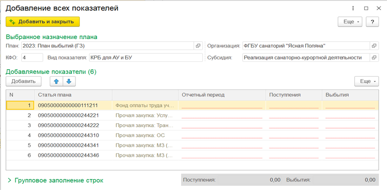
Task: Click Добавить и закрыть button
Action: (43, 22)
